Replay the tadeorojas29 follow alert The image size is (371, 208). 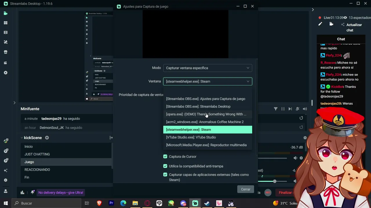301,118
